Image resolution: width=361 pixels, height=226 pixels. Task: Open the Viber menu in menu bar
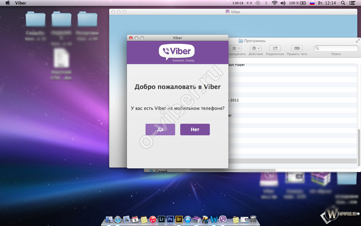21,3
